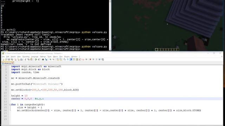Viewport: 225px width, 126px height.
Task: Click the 'size = height - i' line
Action: pyautogui.click(x=30, y=107)
